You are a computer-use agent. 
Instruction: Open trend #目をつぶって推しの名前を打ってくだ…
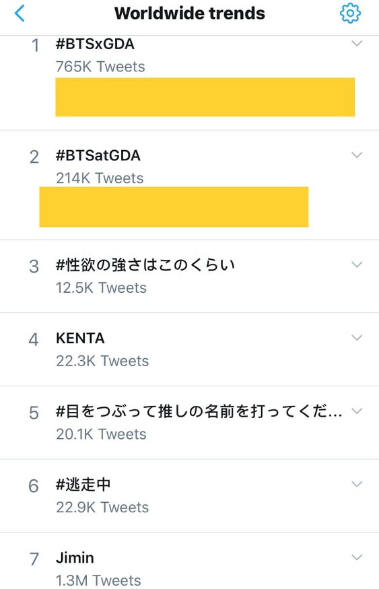click(199, 411)
